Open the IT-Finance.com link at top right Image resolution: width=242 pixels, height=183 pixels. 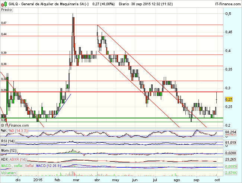point(227,4)
